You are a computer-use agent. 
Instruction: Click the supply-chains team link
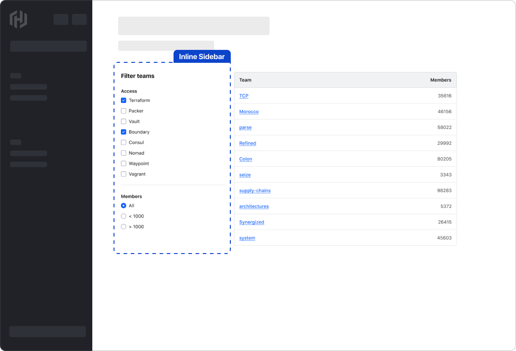[x=255, y=190]
